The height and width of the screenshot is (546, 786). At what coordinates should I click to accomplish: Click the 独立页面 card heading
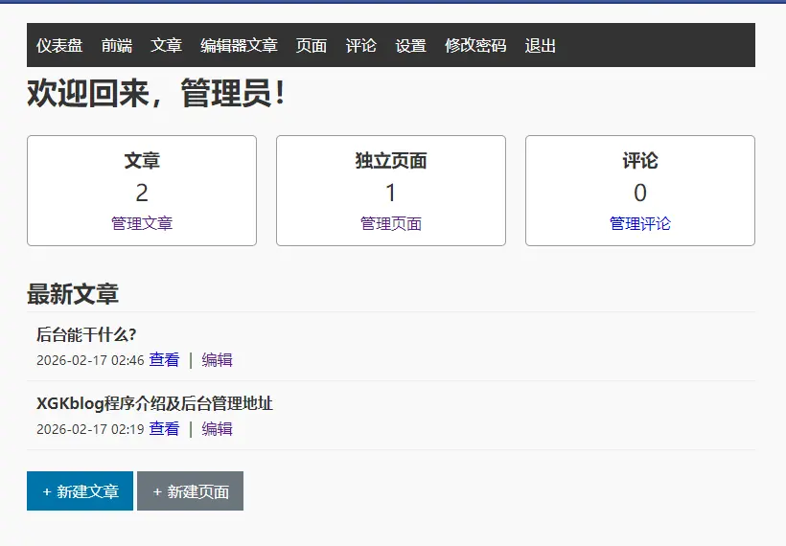coord(391,161)
